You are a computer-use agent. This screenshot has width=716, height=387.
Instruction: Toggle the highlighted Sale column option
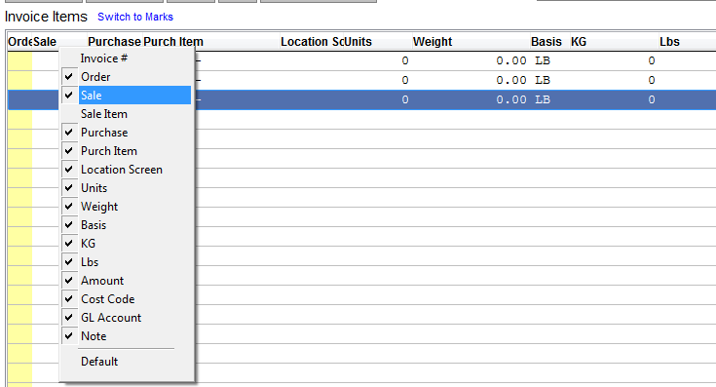point(127,95)
